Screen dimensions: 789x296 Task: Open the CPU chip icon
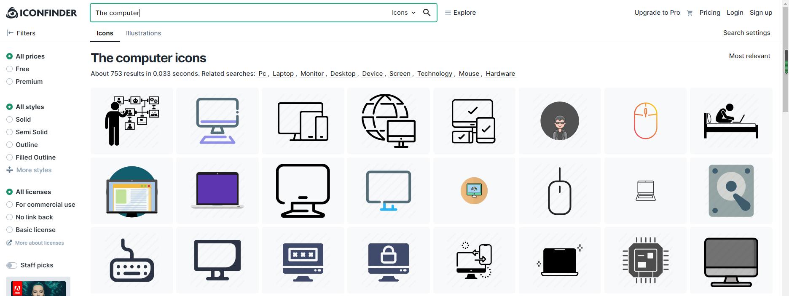645,260
